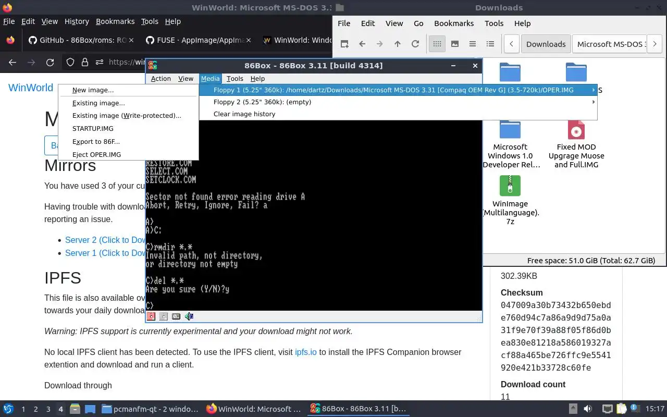Click the WinWorld site logo link
This screenshot has width=667, height=417.
(31, 88)
